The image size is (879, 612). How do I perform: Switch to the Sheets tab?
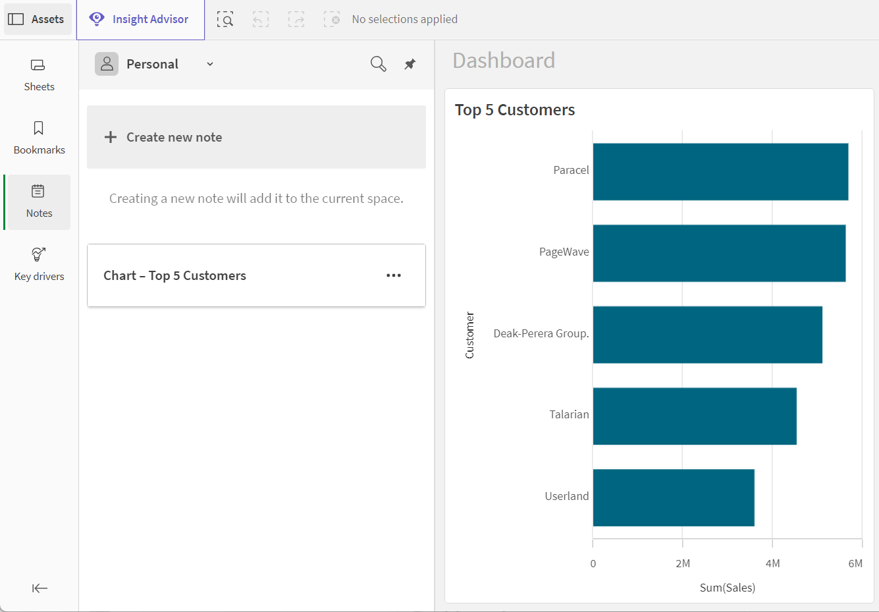tap(39, 74)
